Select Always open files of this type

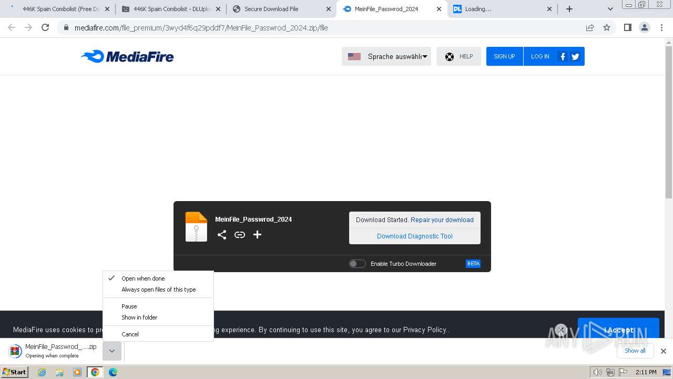tap(158, 290)
